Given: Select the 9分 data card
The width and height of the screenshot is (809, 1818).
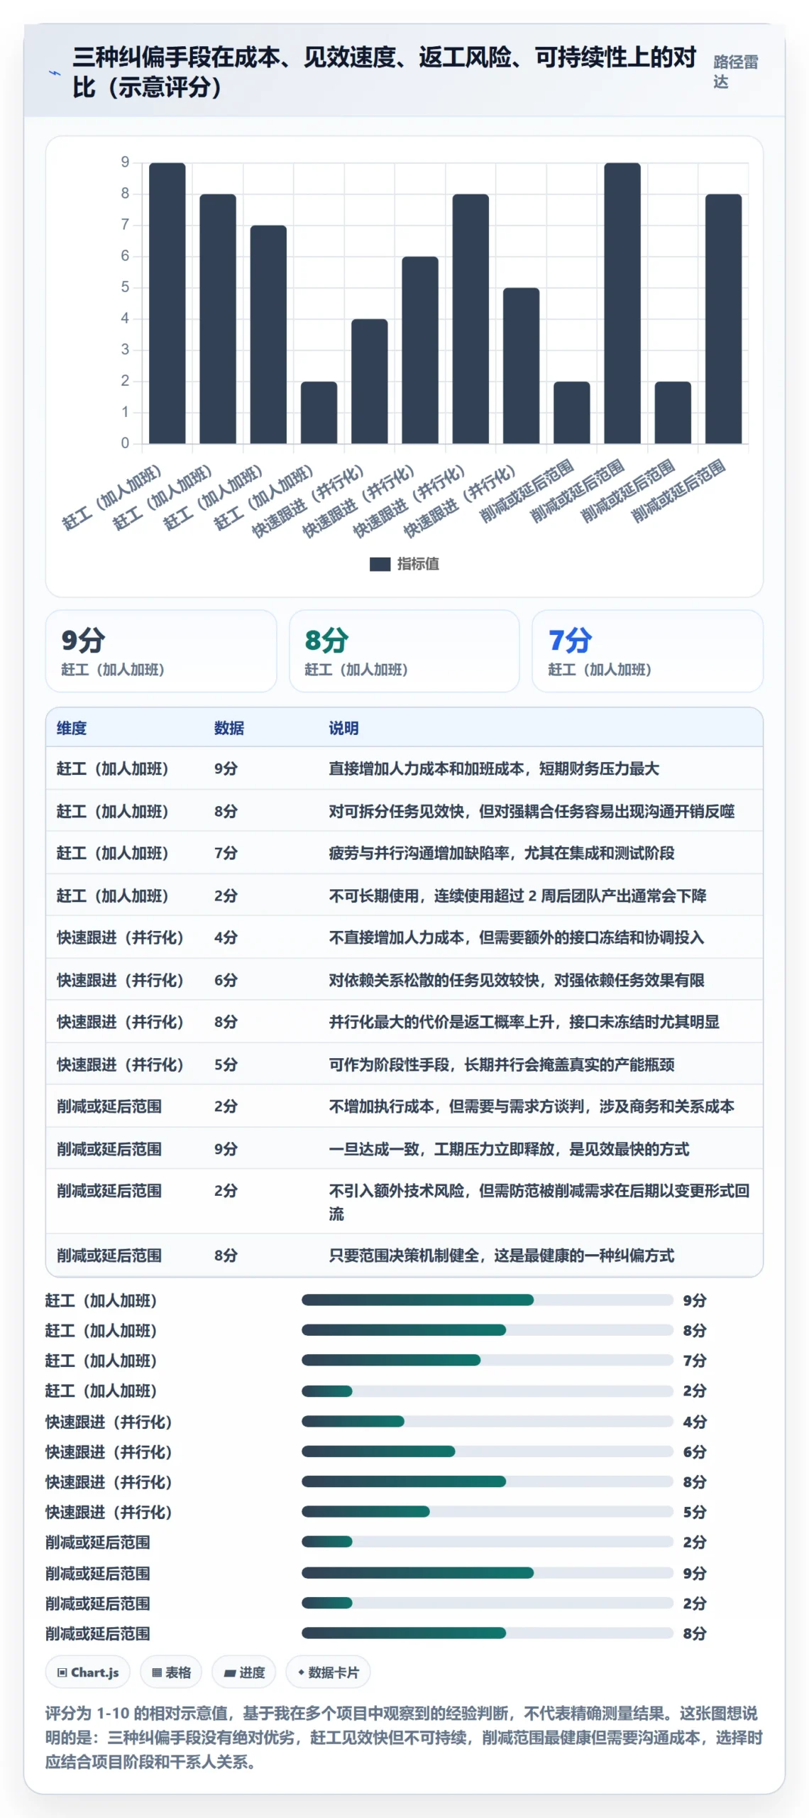Looking at the screenshot, I should (x=161, y=651).
